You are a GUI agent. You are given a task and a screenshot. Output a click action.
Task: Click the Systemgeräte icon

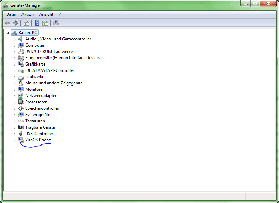point(21,115)
